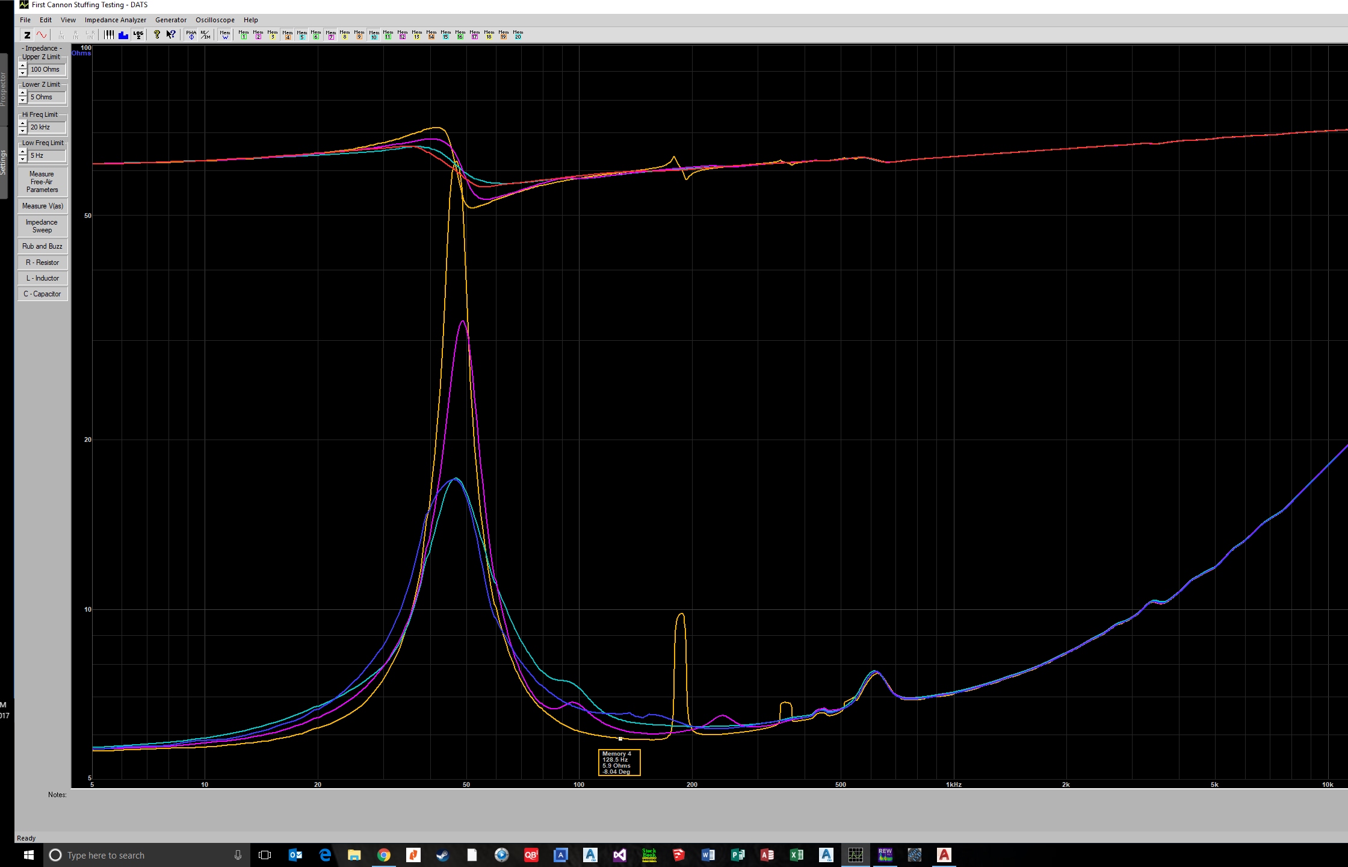Image resolution: width=1348 pixels, height=867 pixels.
Task: Toggle the RE/IM display mode
Action: [205, 35]
